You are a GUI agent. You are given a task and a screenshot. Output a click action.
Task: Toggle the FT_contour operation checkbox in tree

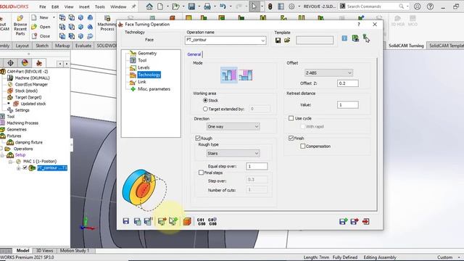pyautogui.click(x=25, y=167)
